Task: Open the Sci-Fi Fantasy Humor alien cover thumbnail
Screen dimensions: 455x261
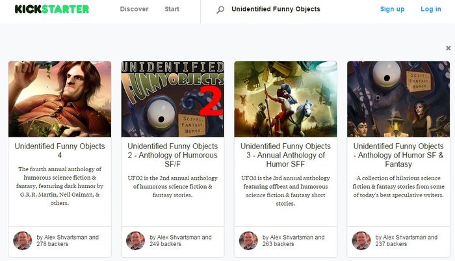Action: click(398, 99)
